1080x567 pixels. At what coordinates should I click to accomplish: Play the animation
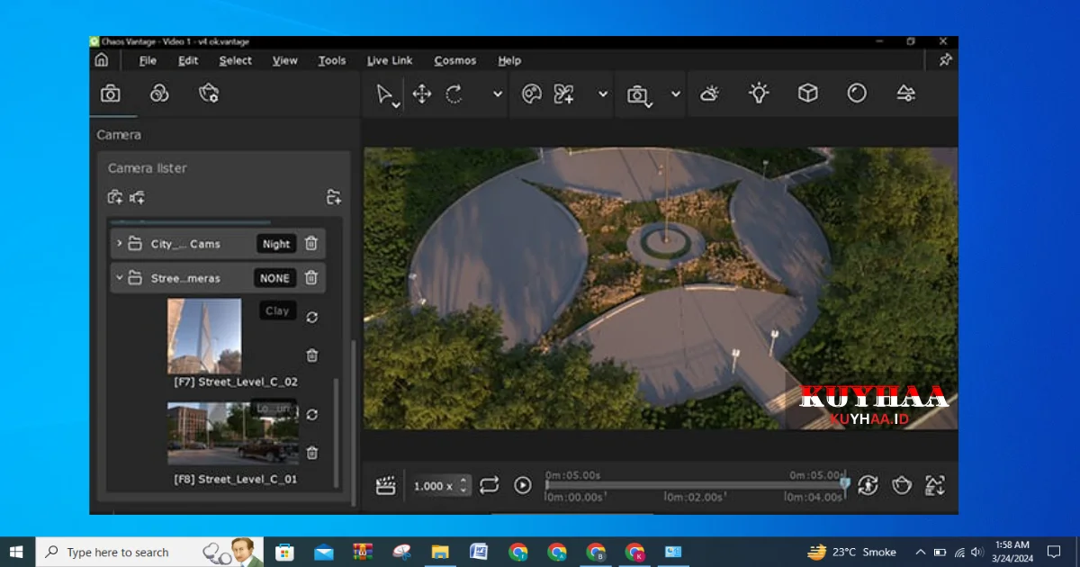point(523,486)
